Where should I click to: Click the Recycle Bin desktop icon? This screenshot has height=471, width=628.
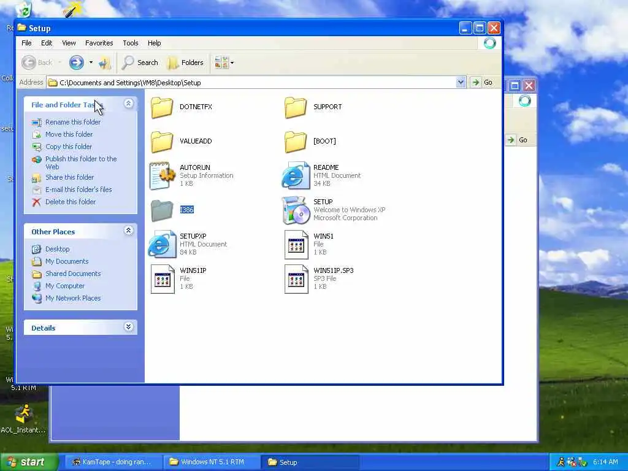coord(23,10)
